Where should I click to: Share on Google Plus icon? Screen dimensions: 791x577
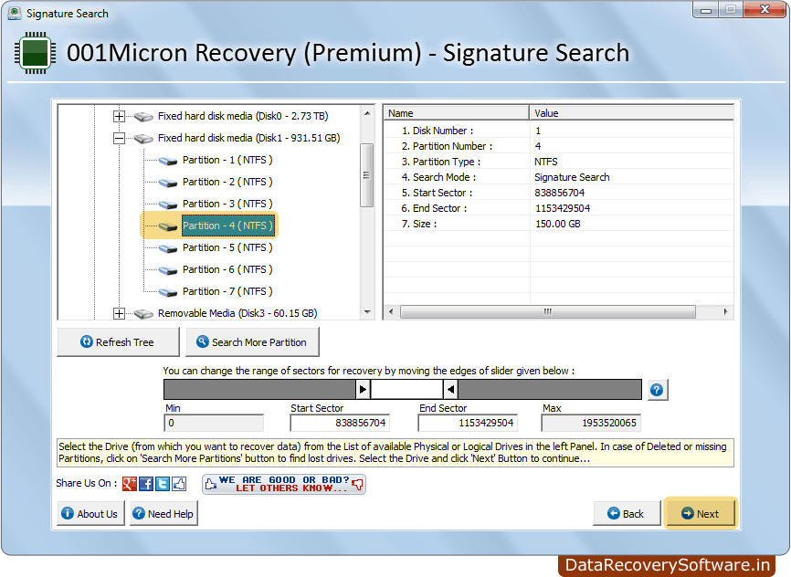pyautogui.click(x=130, y=484)
